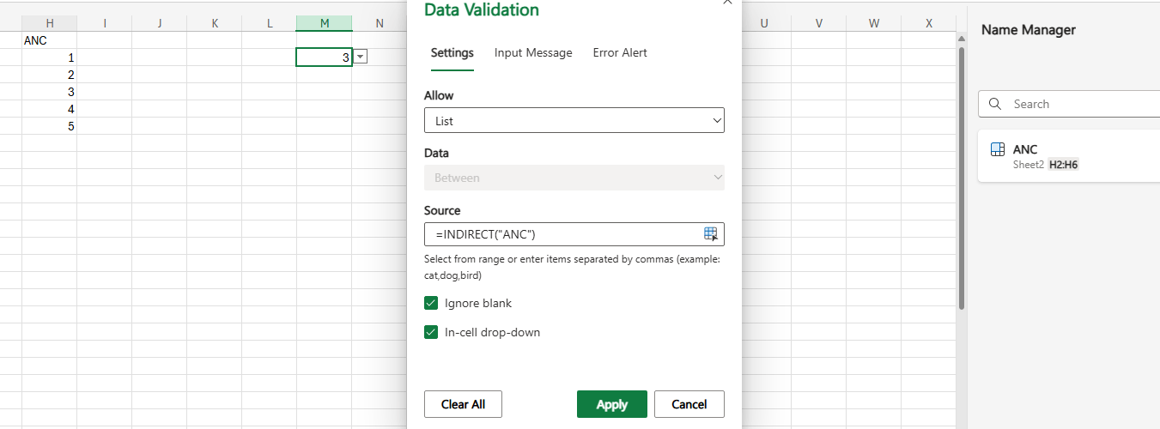Select column X header
The height and width of the screenshot is (429, 1160).
(929, 23)
